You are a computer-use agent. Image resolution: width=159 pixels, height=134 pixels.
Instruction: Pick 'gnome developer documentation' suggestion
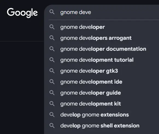[x=102, y=49]
